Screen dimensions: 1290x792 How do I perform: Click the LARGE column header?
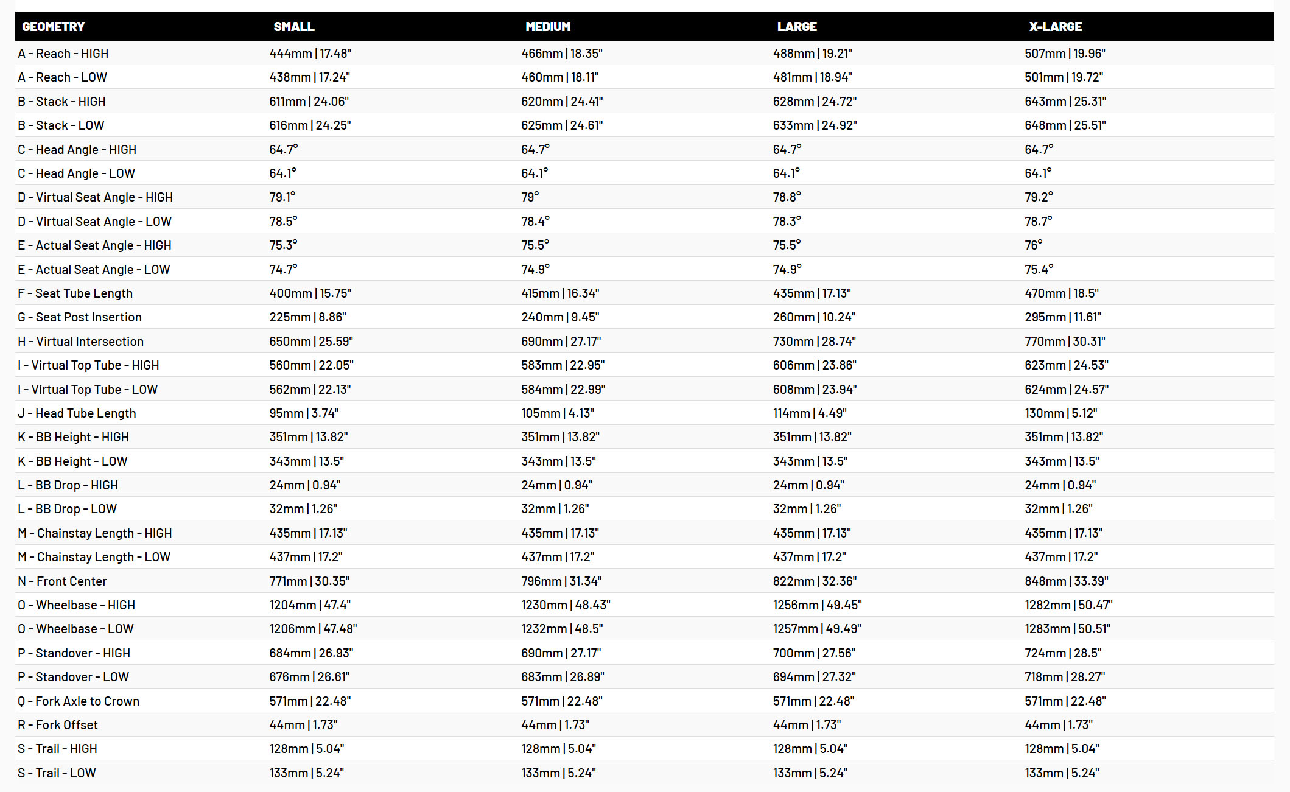(797, 27)
